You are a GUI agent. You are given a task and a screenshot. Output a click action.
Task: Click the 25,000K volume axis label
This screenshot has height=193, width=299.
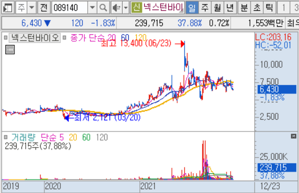tap(273, 157)
